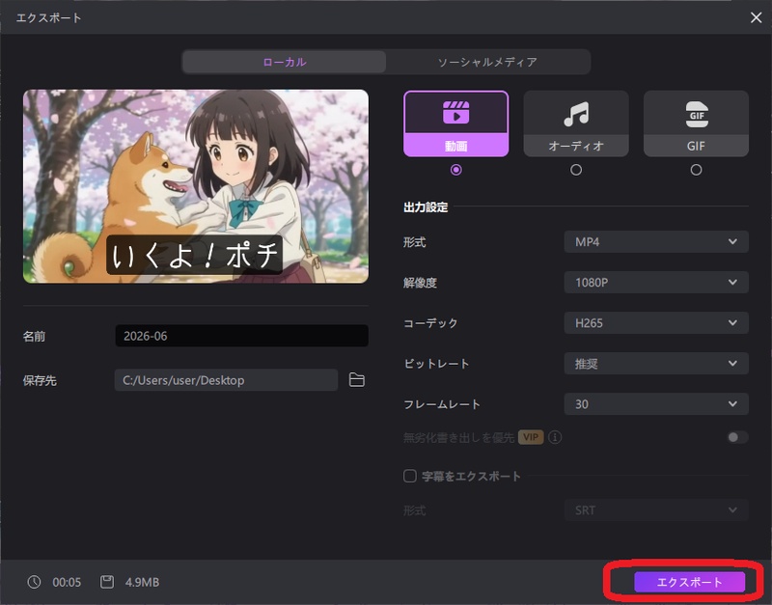The image size is (772, 605).
Task: Click the 保存先 label
Action: 40,380
